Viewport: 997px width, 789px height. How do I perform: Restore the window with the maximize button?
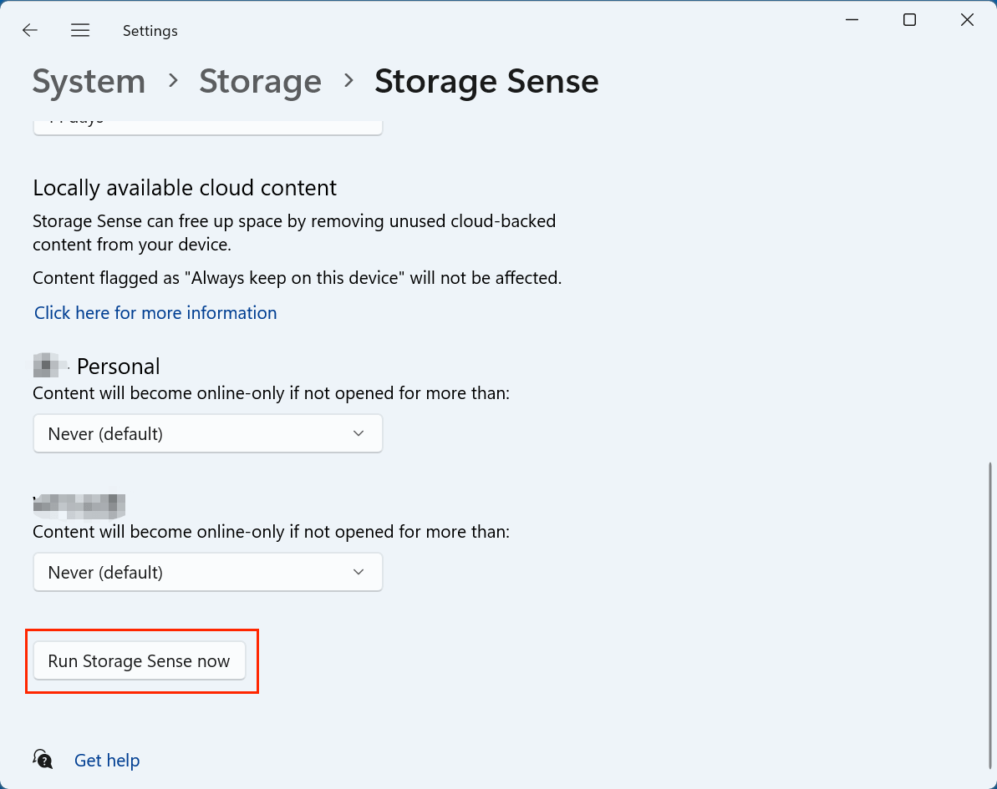909,19
